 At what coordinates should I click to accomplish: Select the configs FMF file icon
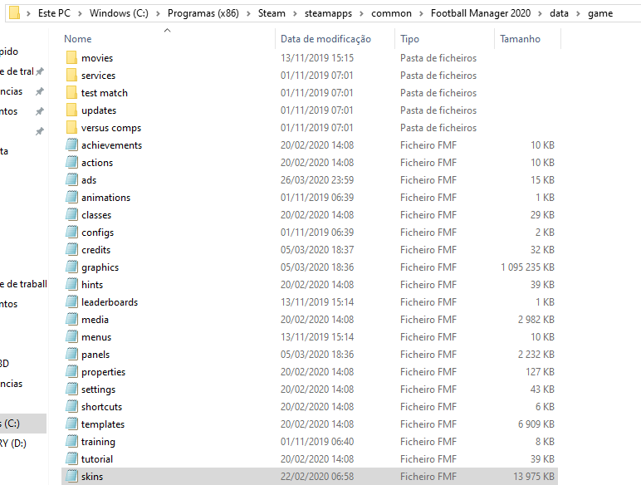[71, 233]
